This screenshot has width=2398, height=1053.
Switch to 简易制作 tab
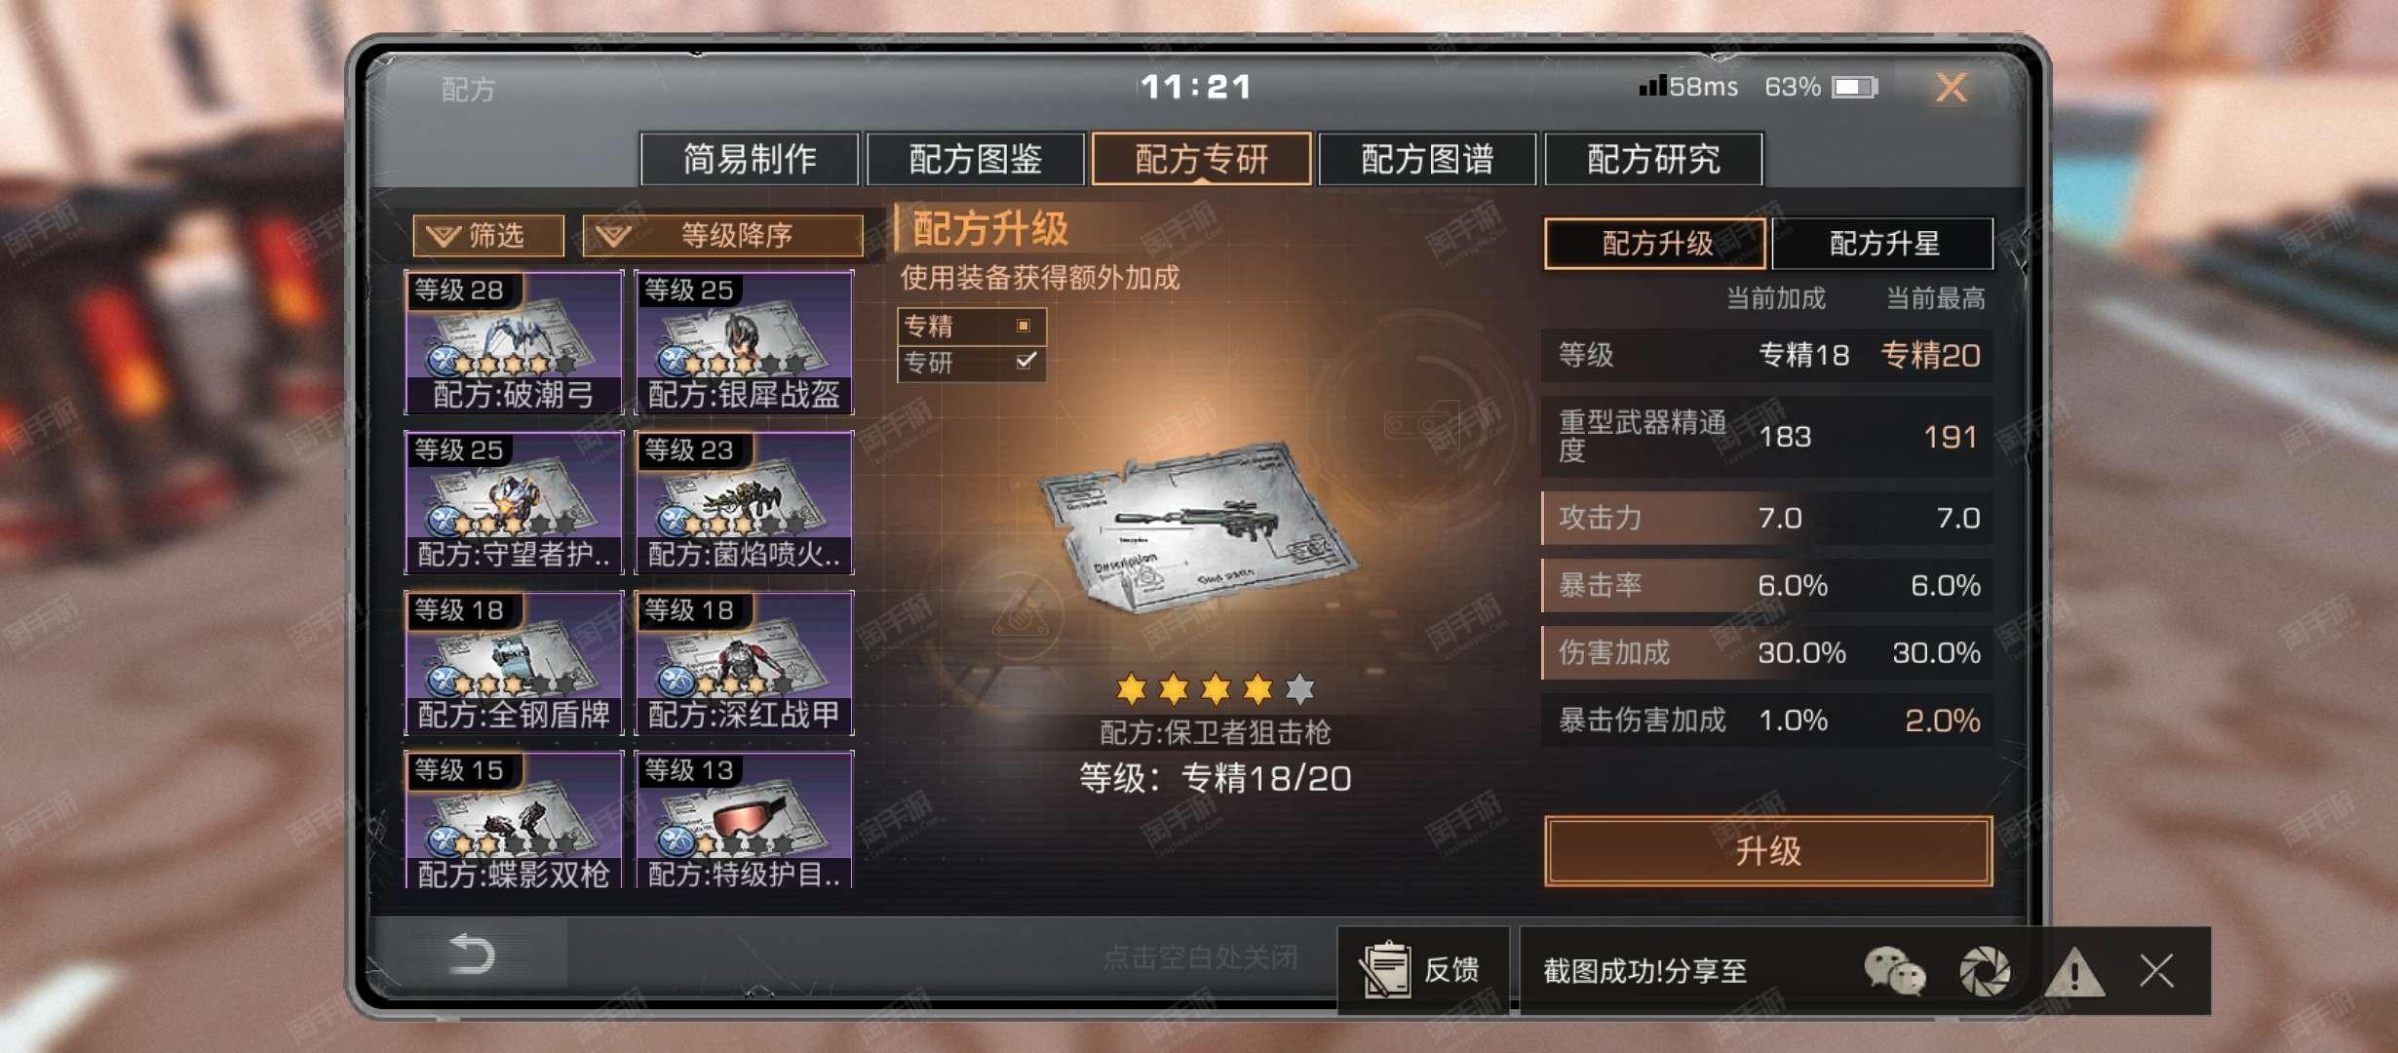pos(749,158)
